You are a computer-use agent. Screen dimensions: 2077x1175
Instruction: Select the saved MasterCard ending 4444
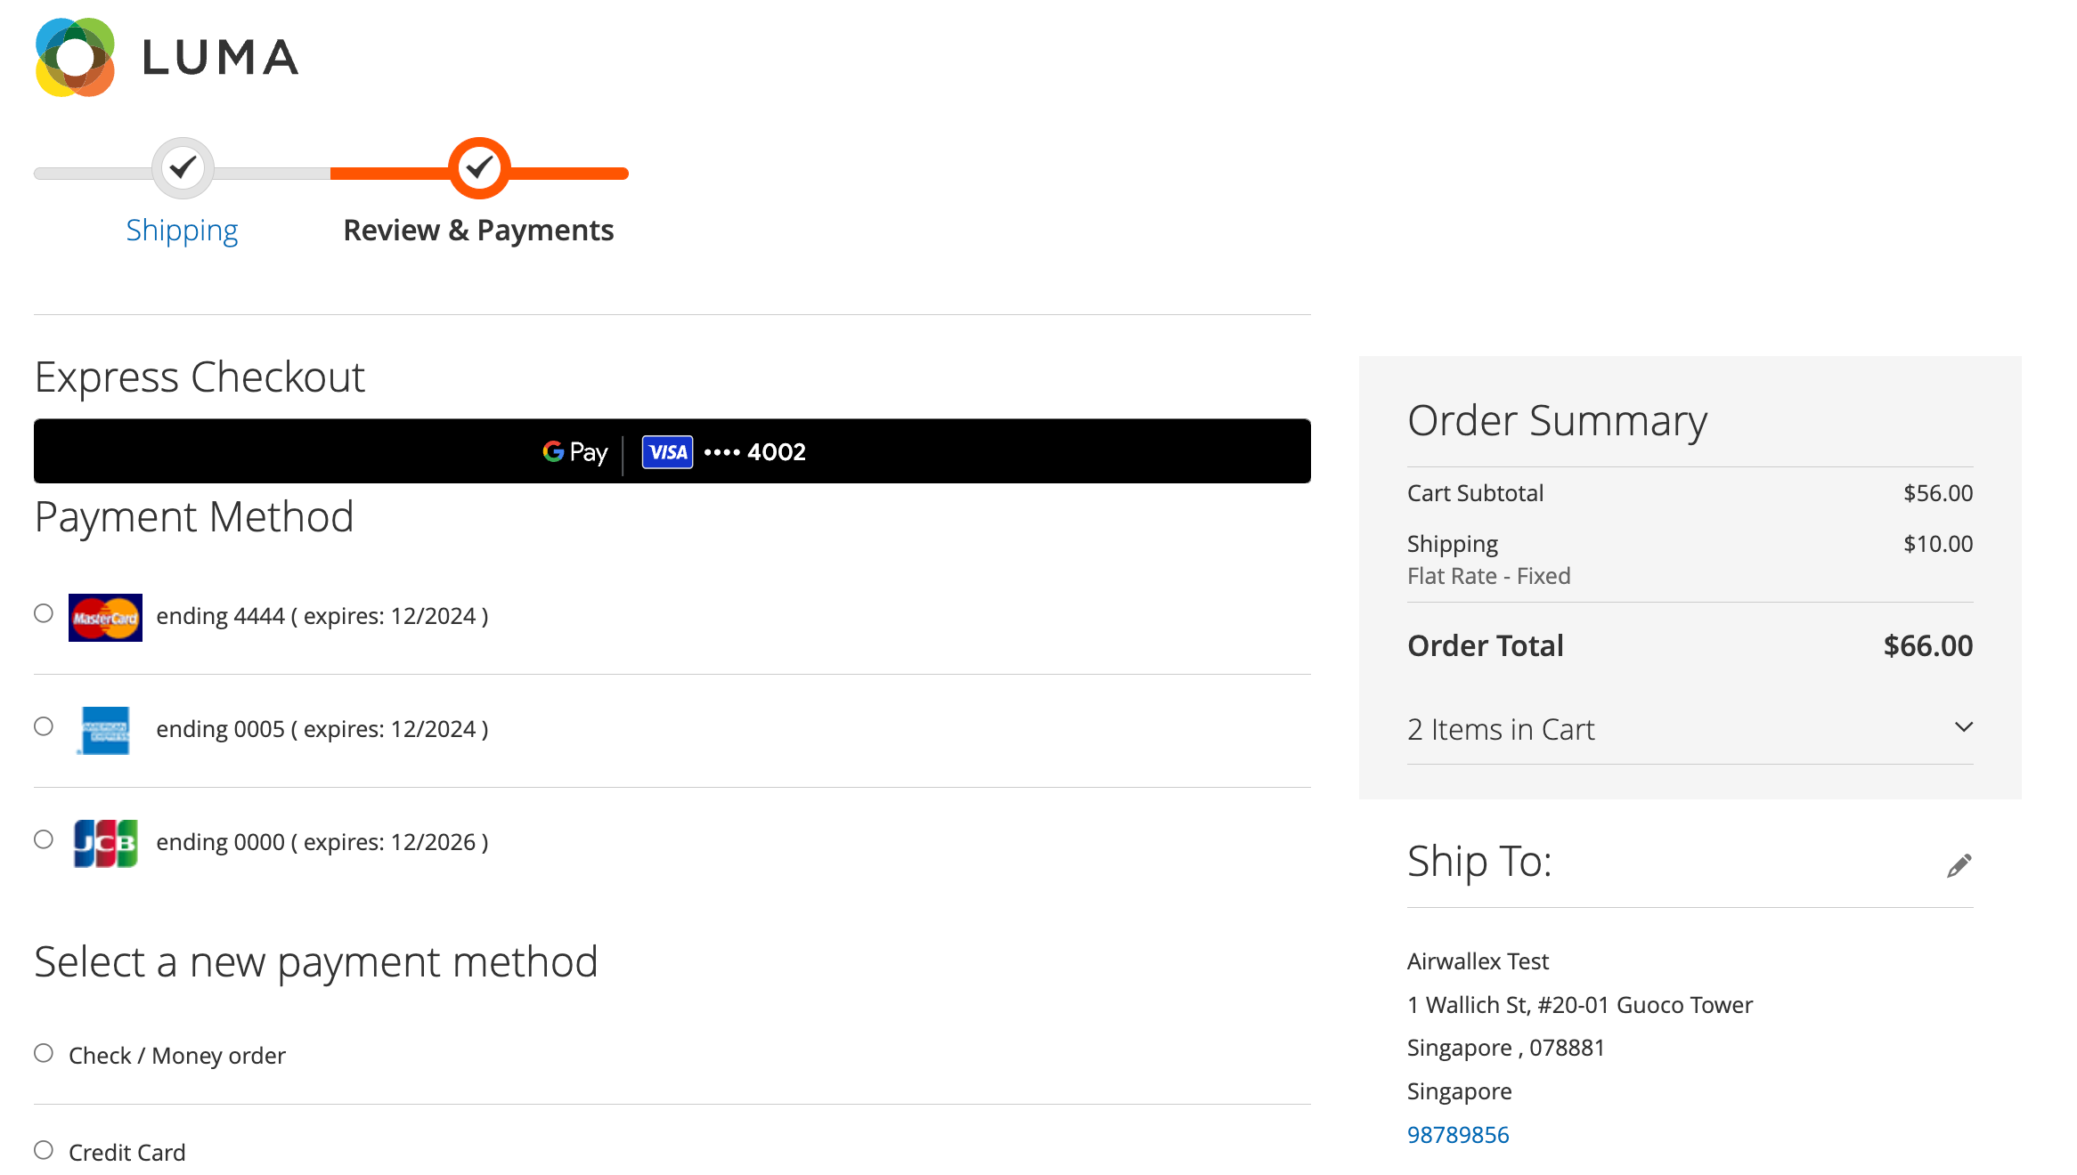[42, 613]
